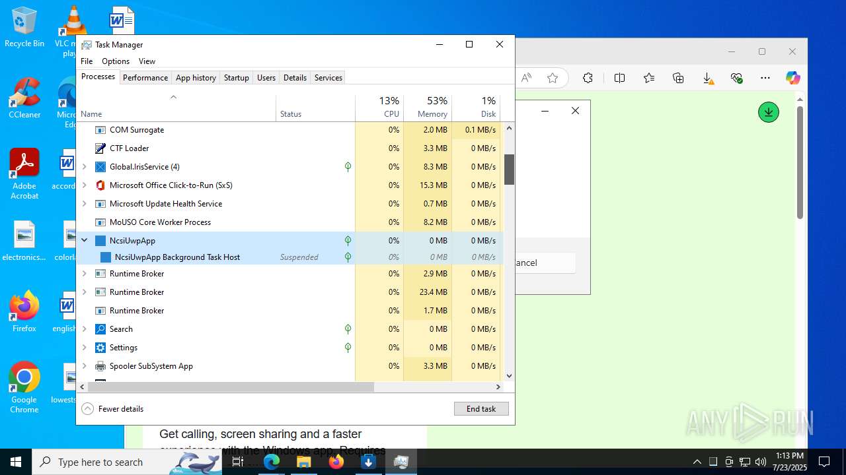Screen dimensions: 846x475
Task: Switch to the Performance tab
Action: pyautogui.click(x=145, y=78)
